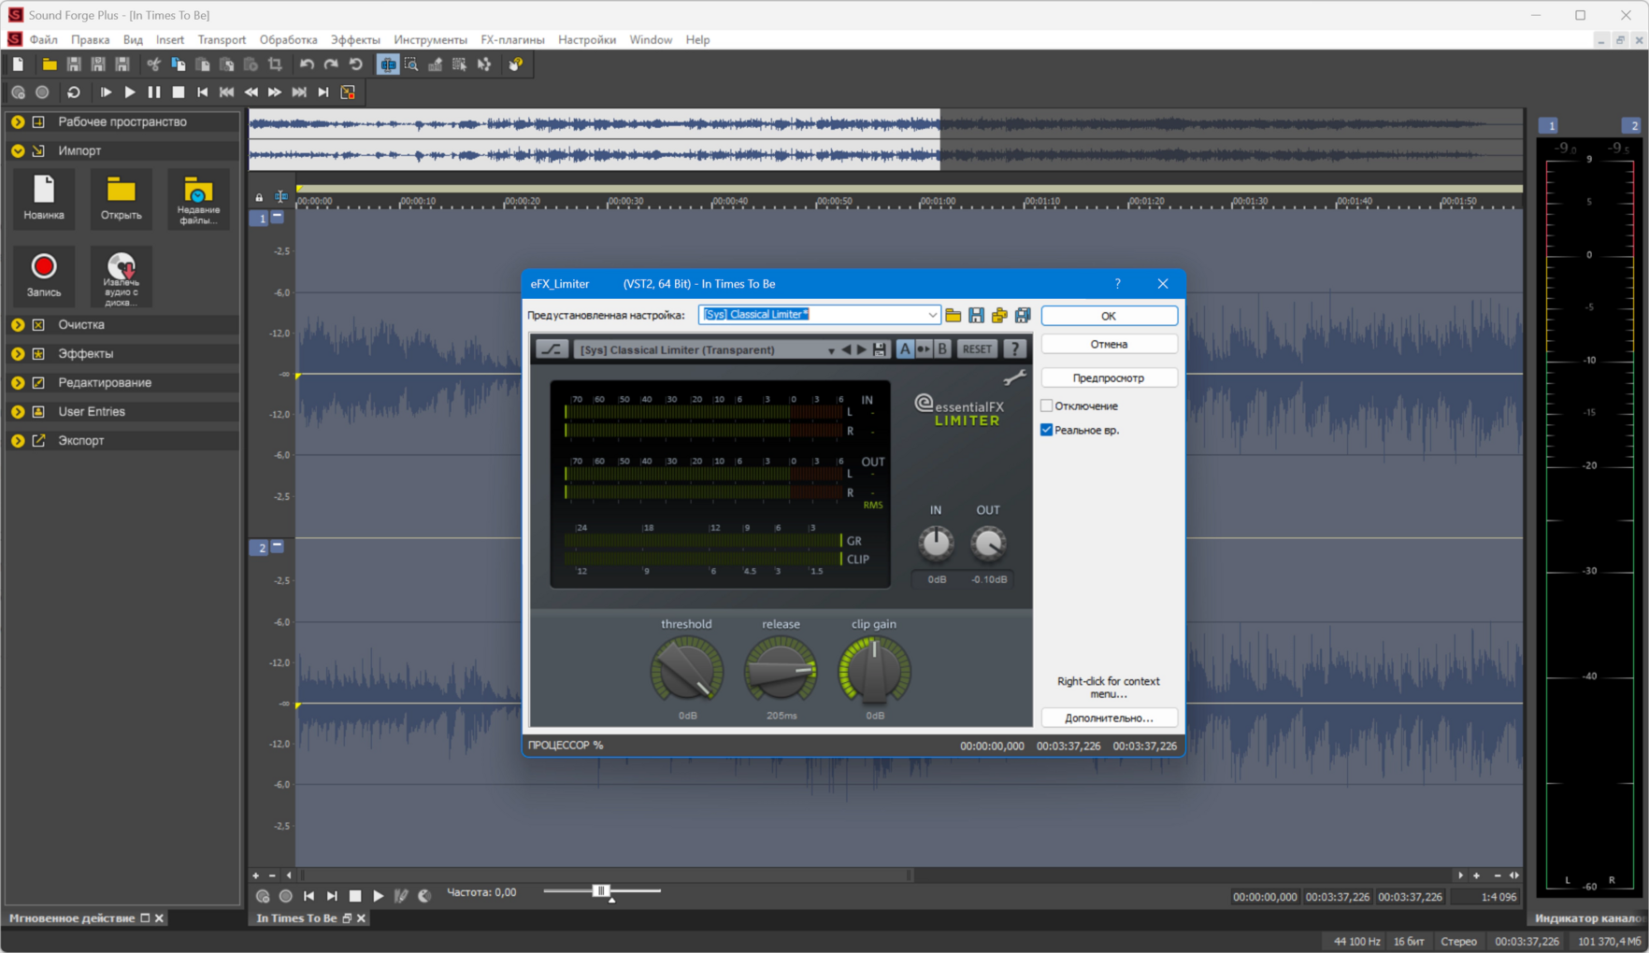Click the Undo arrow icon
This screenshot has width=1649, height=953.
(x=307, y=64)
